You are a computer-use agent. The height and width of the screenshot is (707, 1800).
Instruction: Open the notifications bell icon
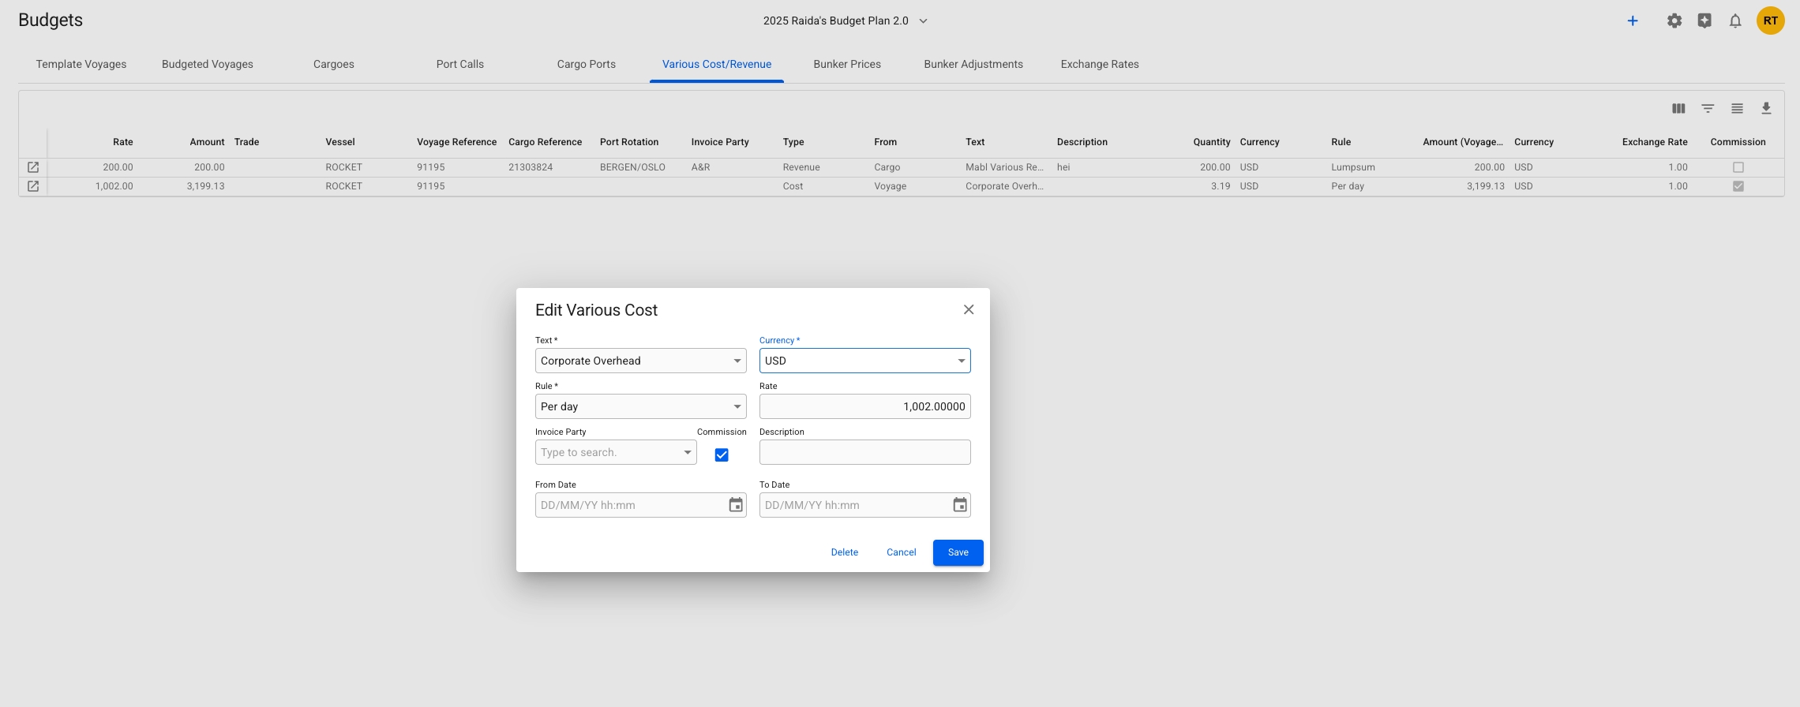point(1734,21)
